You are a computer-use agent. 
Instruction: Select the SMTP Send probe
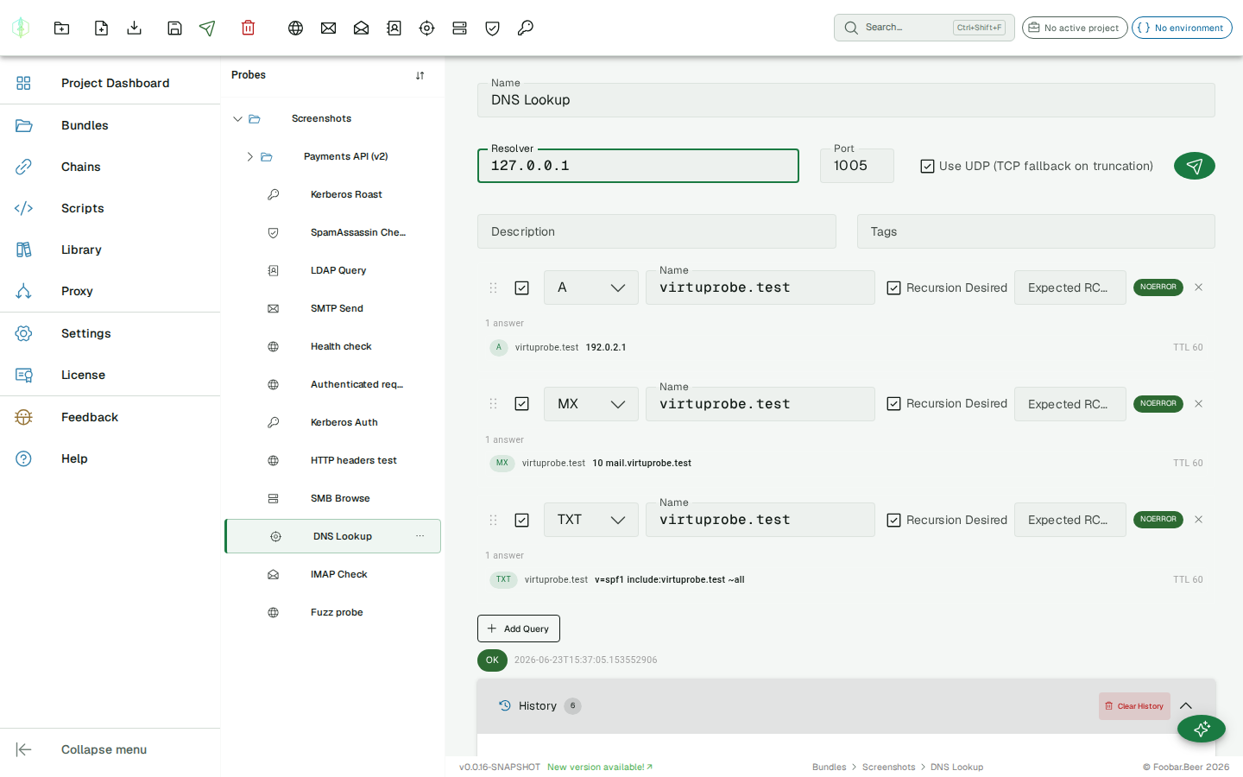(x=333, y=308)
